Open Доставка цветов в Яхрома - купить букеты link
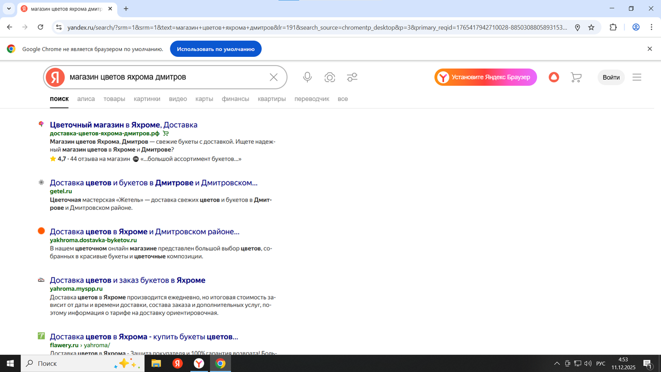This screenshot has width=661, height=372. [144, 336]
